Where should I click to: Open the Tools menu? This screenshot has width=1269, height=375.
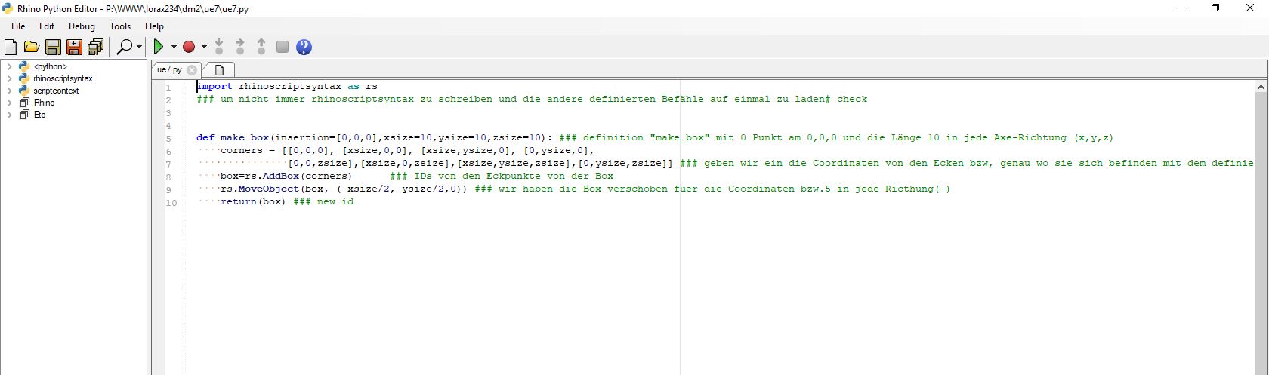[x=120, y=26]
